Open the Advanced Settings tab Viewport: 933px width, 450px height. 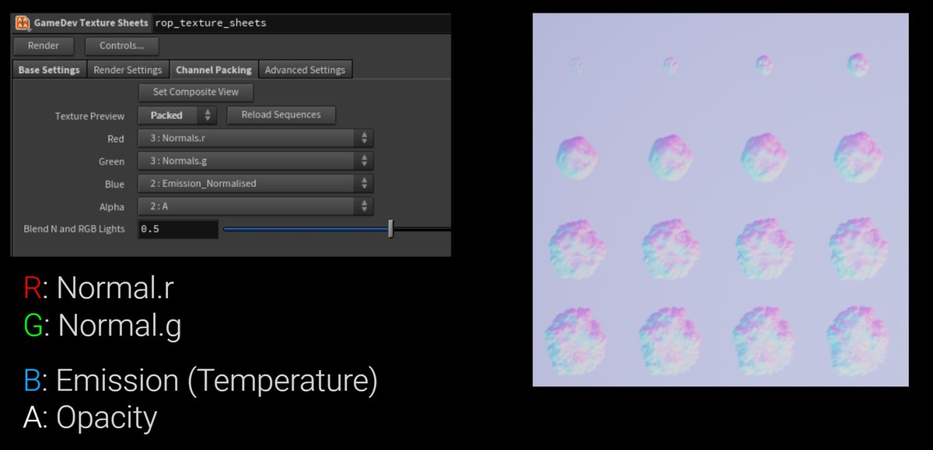point(305,70)
